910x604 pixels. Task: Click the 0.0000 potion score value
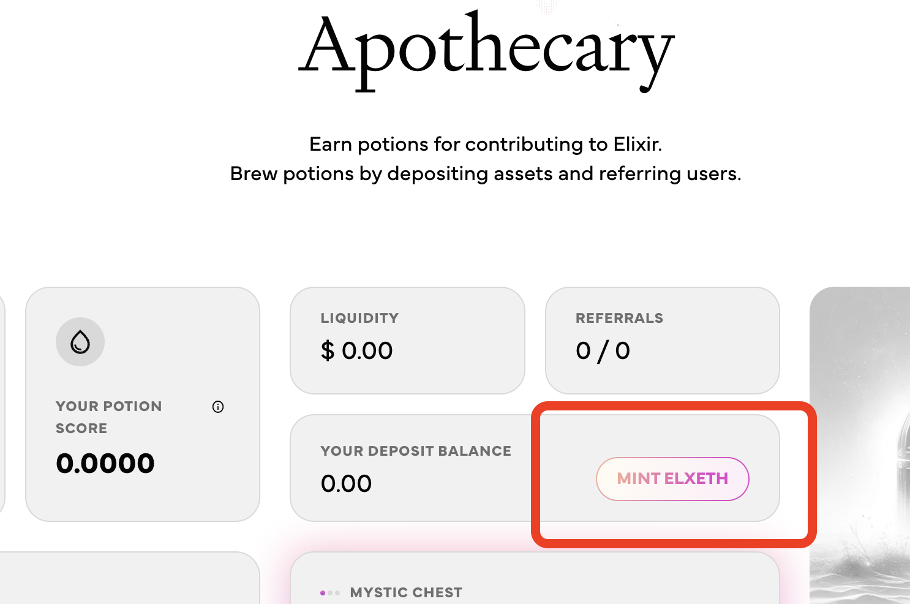105,463
